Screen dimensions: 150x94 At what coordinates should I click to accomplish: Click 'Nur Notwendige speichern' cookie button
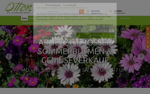pyautogui.click(x=57, y=35)
